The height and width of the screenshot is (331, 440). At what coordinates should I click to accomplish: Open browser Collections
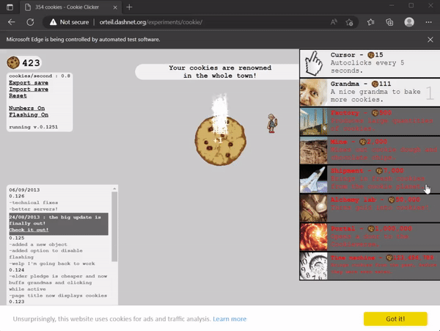[x=389, y=22]
